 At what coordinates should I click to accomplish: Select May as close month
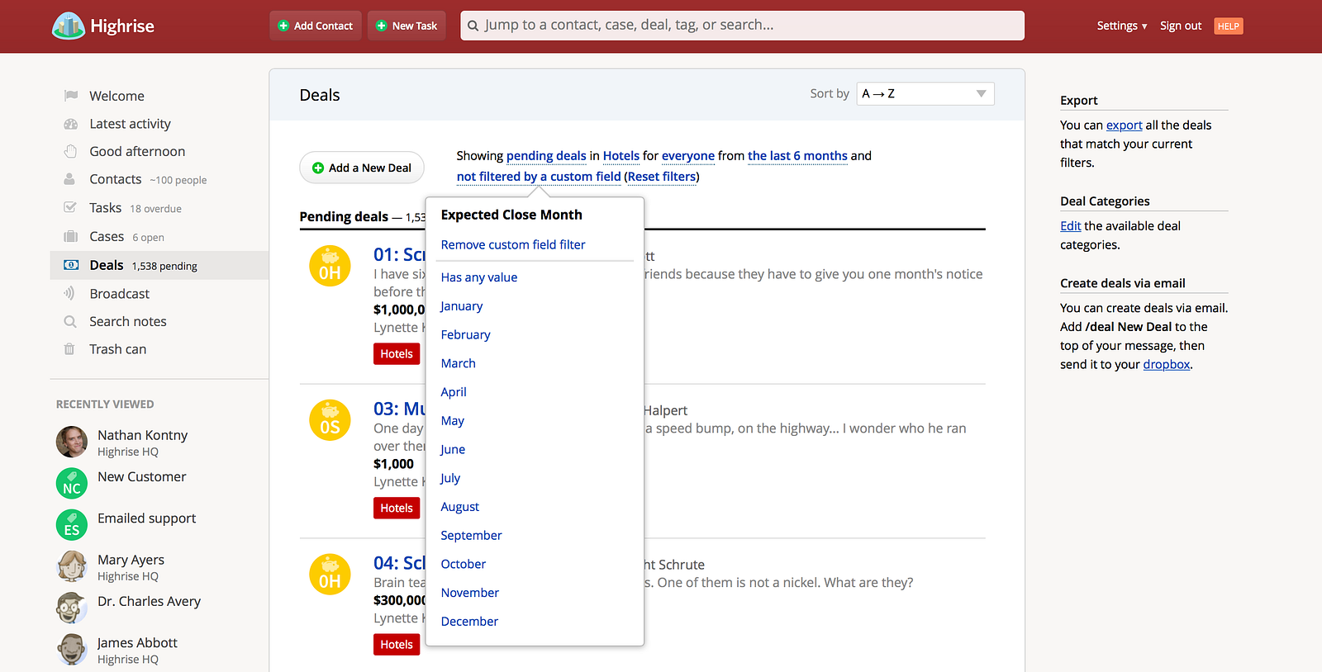453,421
